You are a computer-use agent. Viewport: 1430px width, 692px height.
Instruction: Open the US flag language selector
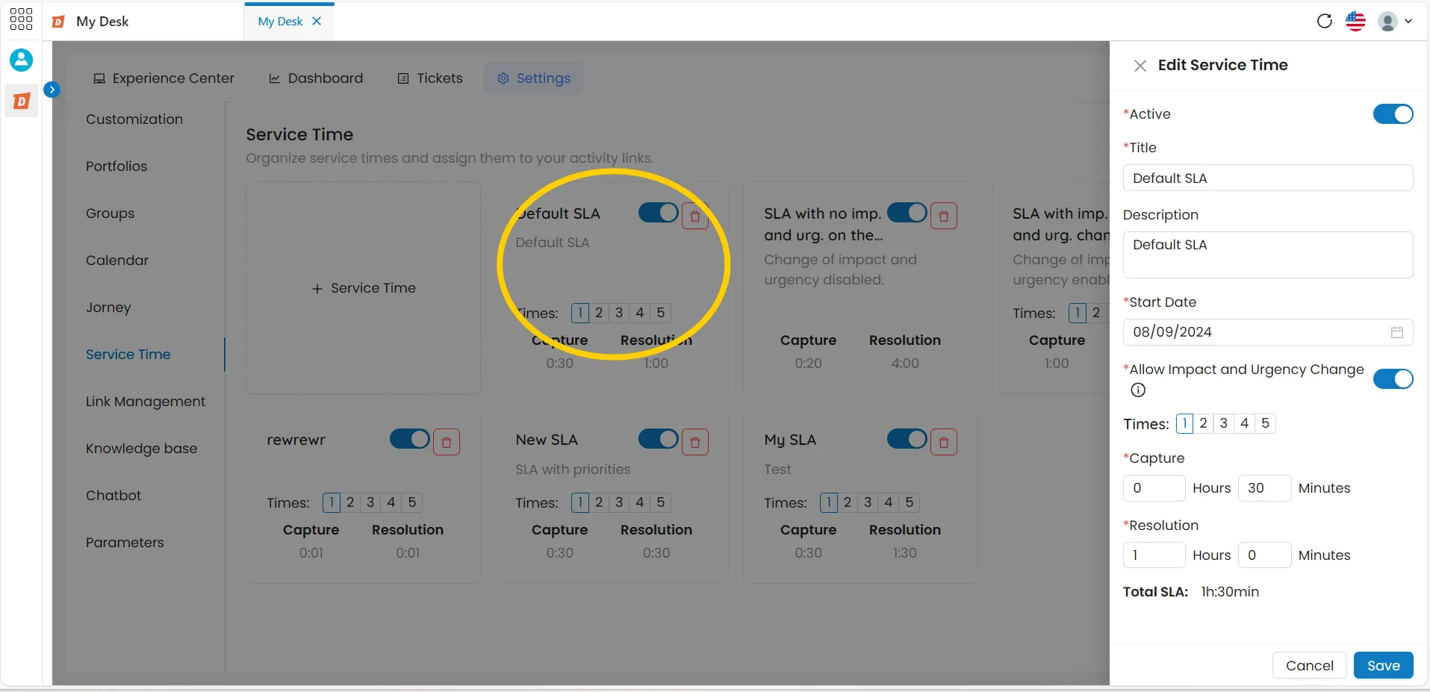click(1356, 21)
